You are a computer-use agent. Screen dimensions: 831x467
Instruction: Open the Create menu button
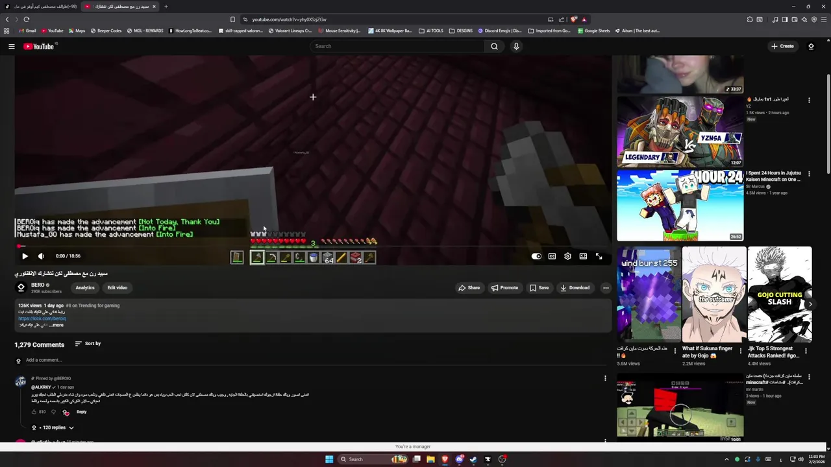782,46
